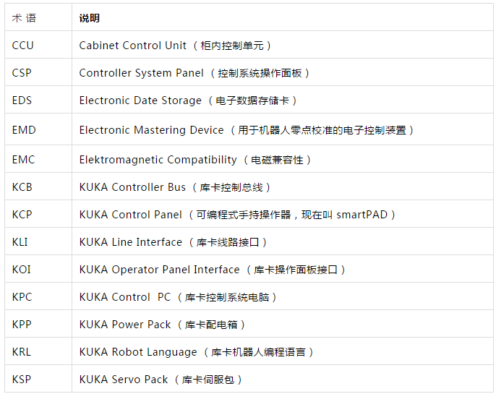Click the 术语 column header

[24, 18]
